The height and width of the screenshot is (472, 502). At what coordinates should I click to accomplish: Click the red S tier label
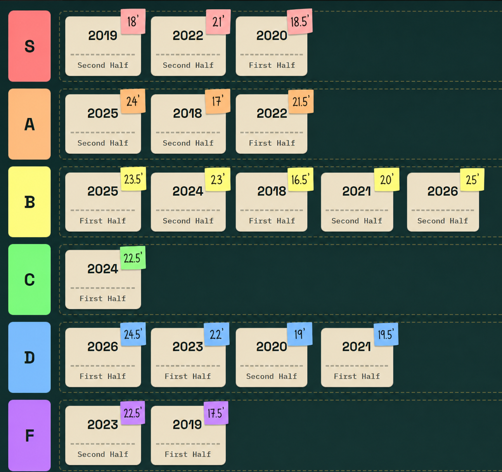(29, 46)
